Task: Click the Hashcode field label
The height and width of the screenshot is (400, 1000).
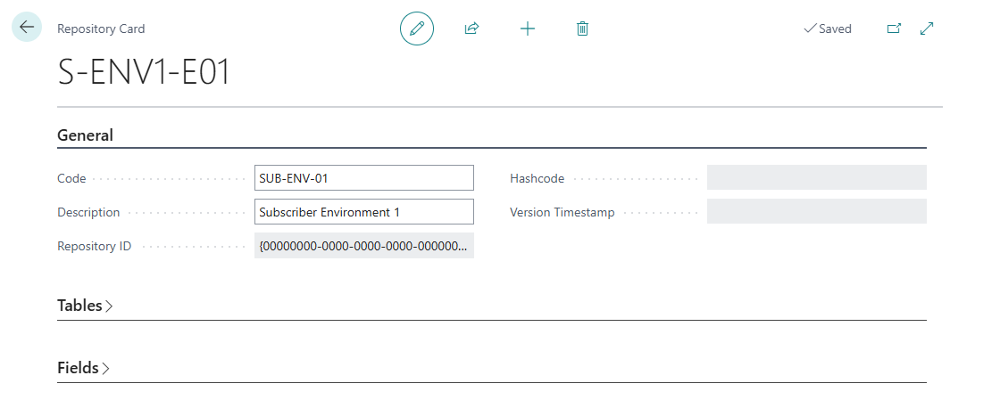Action: pyautogui.click(x=537, y=178)
